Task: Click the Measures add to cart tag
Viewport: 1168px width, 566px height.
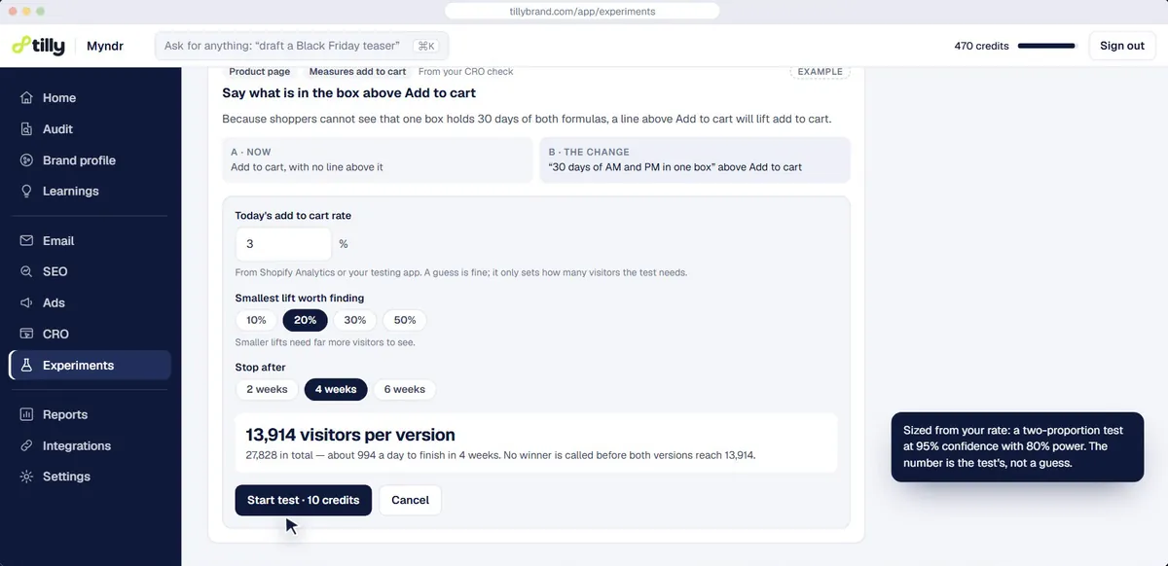Action: tap(357, 72)
